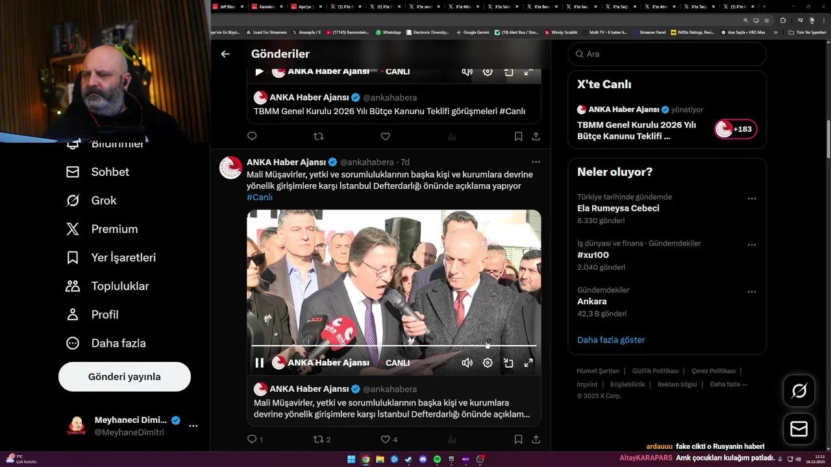Viewport: 831px width, 467px height.
Task: Share the Mali Müşavirler post
Action: click(536, 439)
